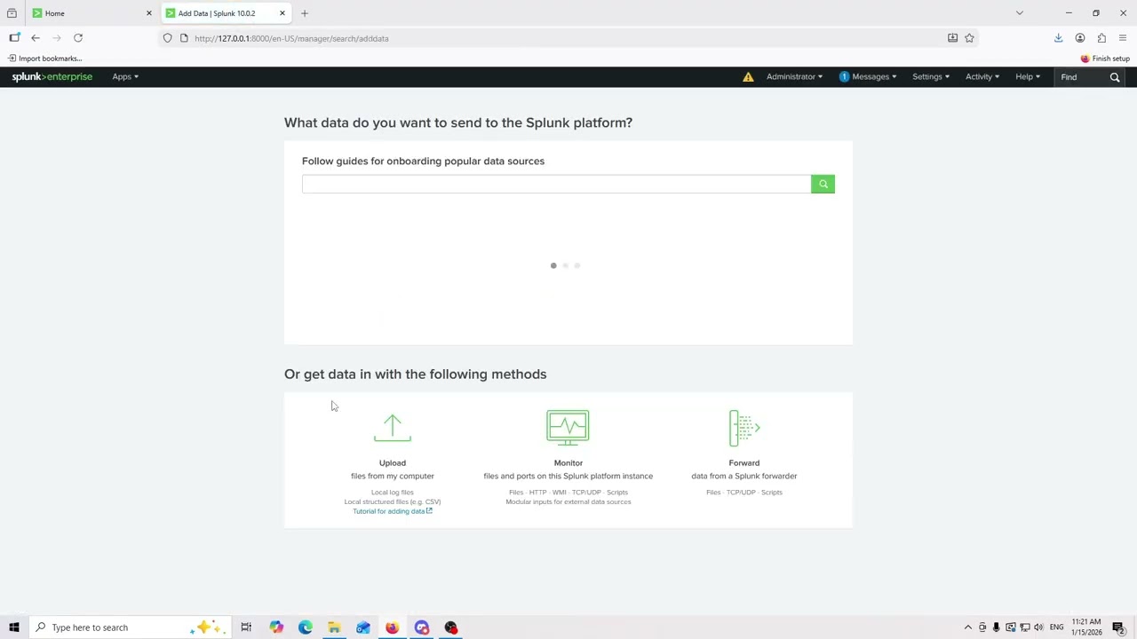Expand the Administrator menu
Screen dimensions: 1137x639
[794, 77]
